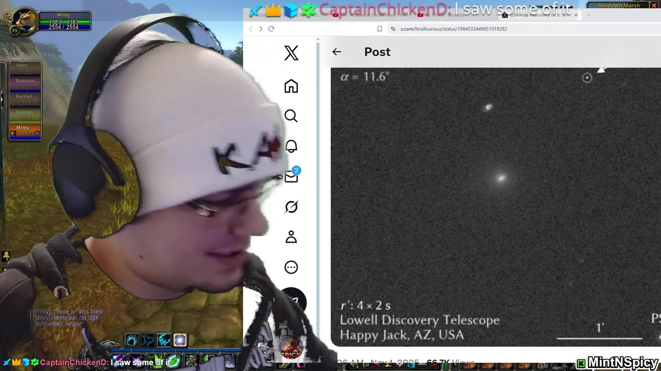Open a new browser tab
The width and height of the screenshot is (661, 371).
pos(588,15)
